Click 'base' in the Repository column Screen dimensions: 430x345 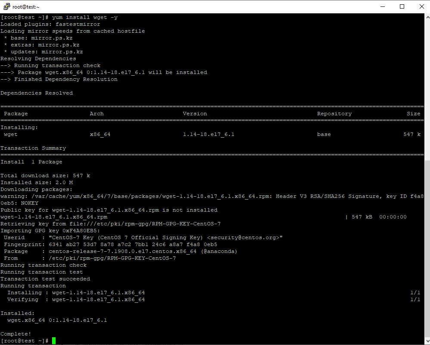324,134
